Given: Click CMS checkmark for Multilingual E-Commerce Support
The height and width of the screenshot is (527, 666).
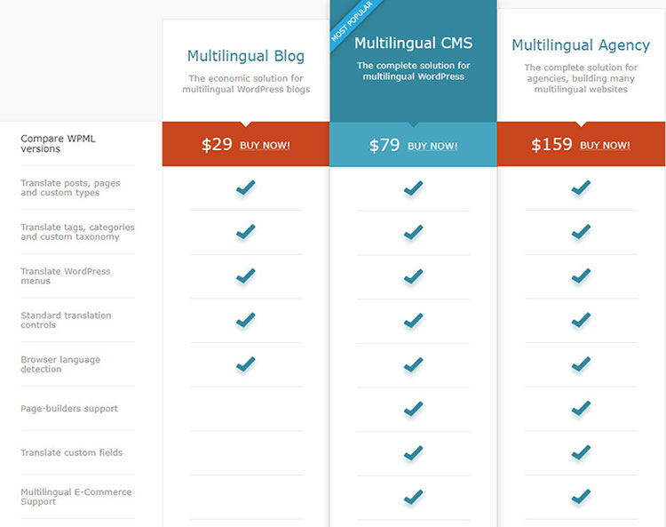Looking at the screenshot, I should (413, 497).
